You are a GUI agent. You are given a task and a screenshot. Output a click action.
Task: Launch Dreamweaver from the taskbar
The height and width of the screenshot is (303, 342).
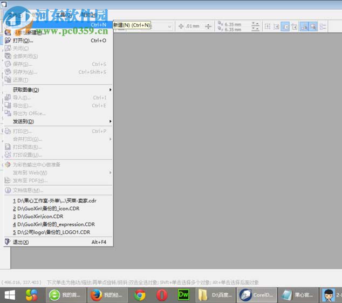click(x=183, y=295)
